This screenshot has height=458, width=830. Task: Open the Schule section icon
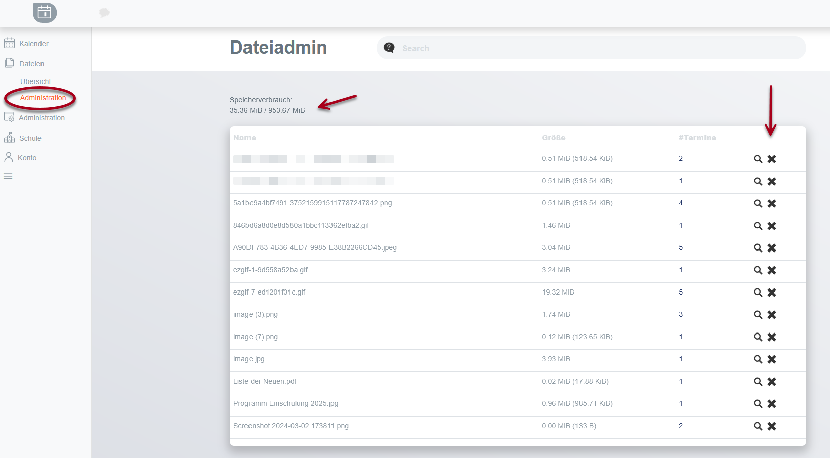[10, 137]
